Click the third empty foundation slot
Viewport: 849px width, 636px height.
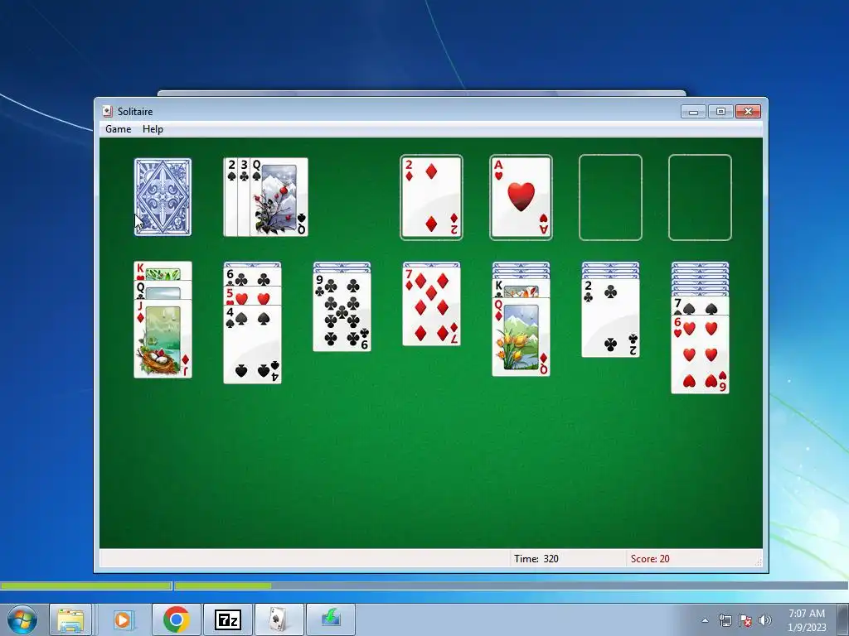[610, 197]
